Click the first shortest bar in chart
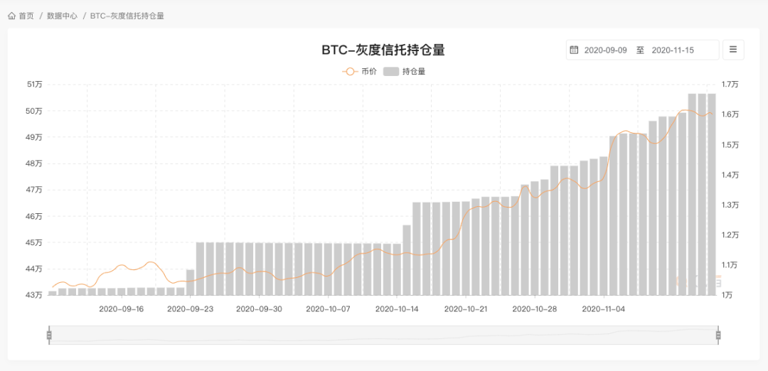 click(x=53, y=294)
